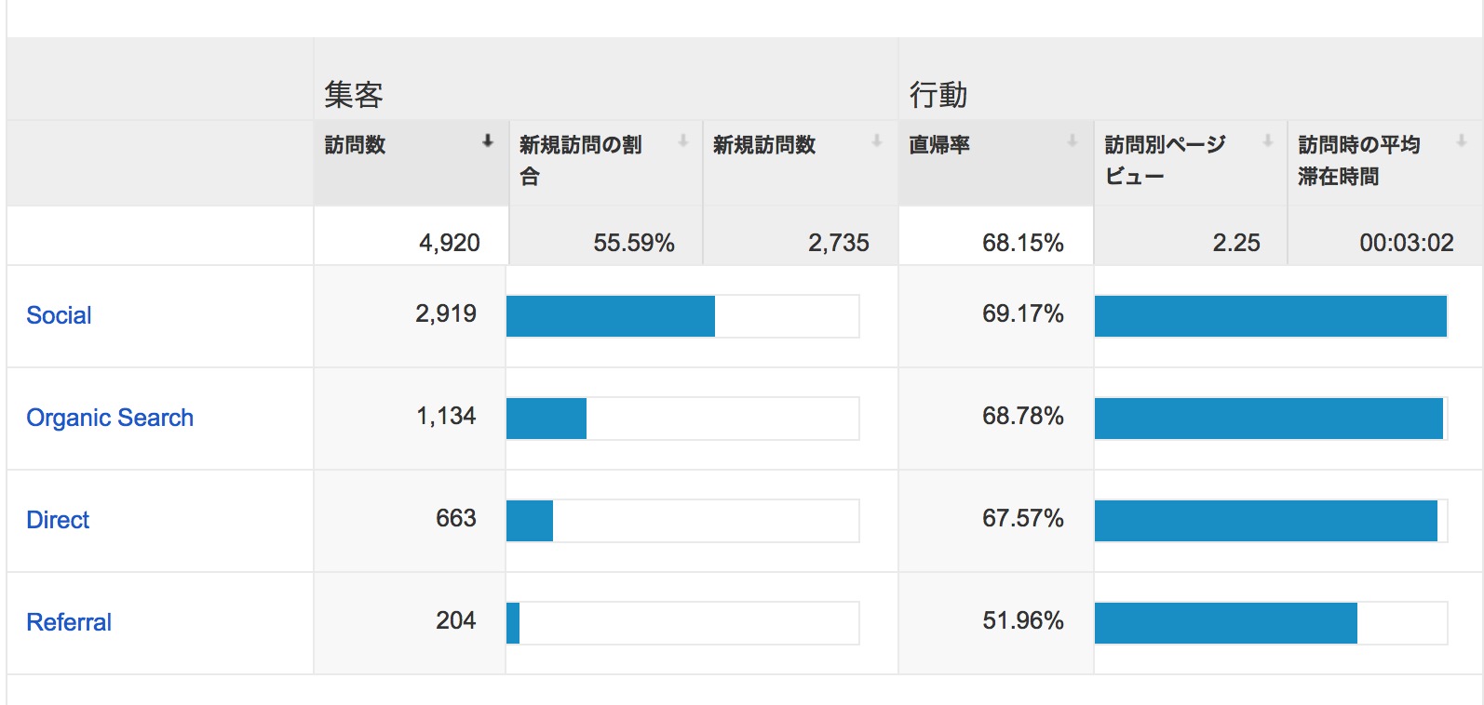Image resolution: width=1484 pixels, height=705 pixels.
Task: Click the 集客 section heading
Action: [354, 95]
